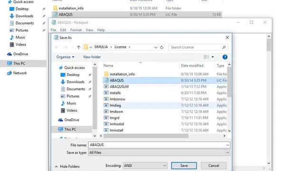This screenshot has width=304, height=171.
Task: Open Network in Explorer sidebar
Action: tap(20, 73)
